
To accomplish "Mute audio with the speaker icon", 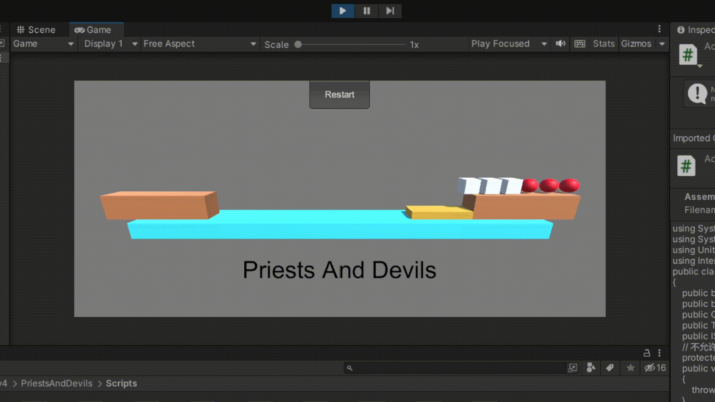I will [x=560, y=44].
